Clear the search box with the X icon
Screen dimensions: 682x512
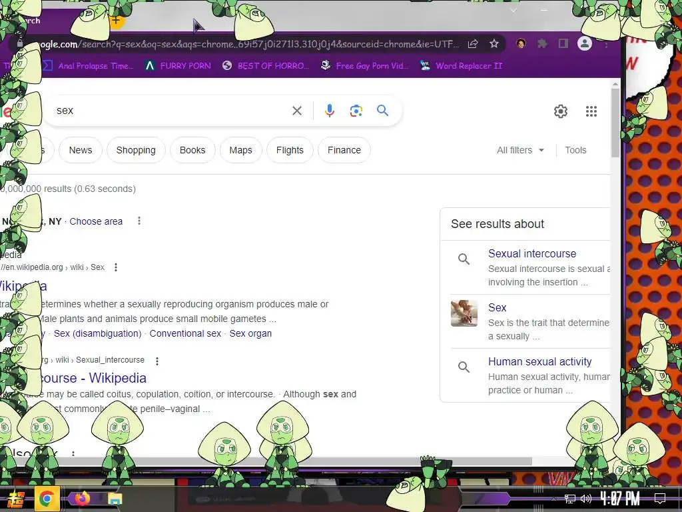coord(297,111)
